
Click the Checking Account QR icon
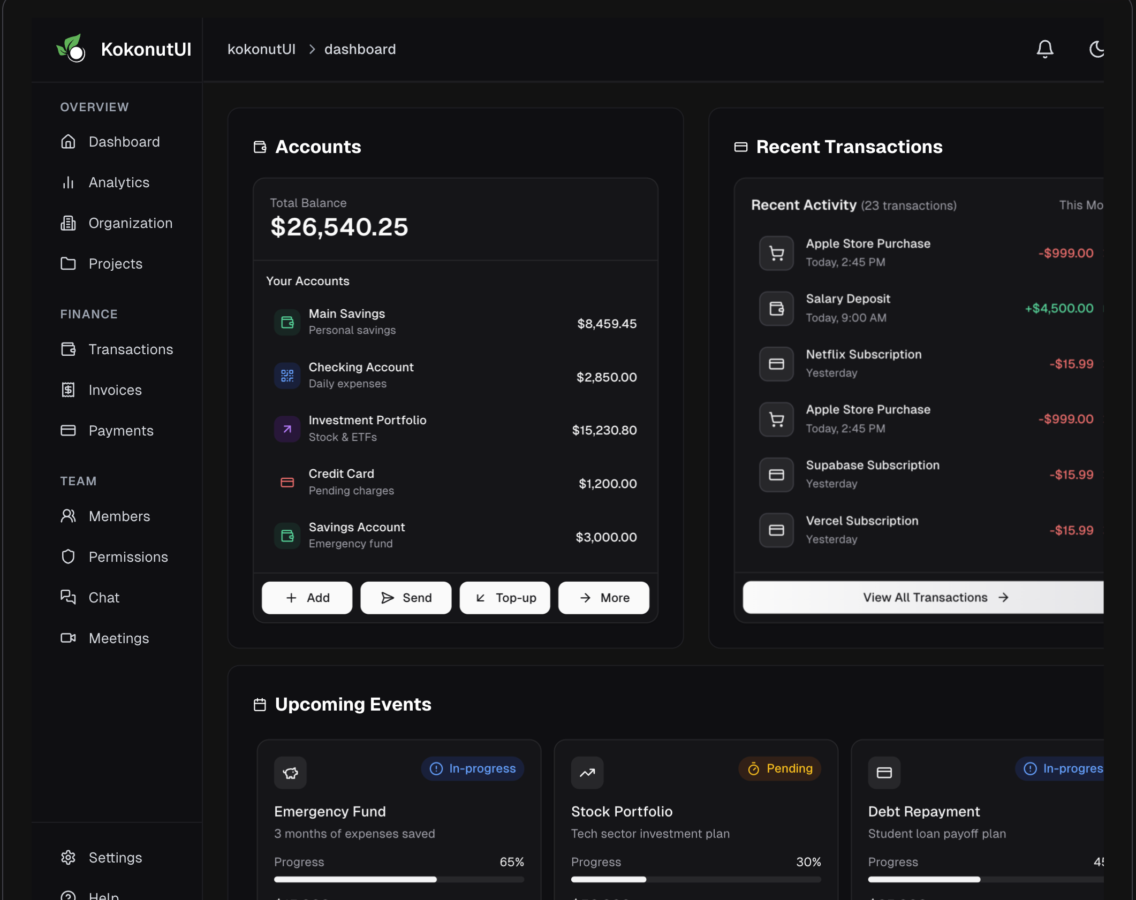287,376
